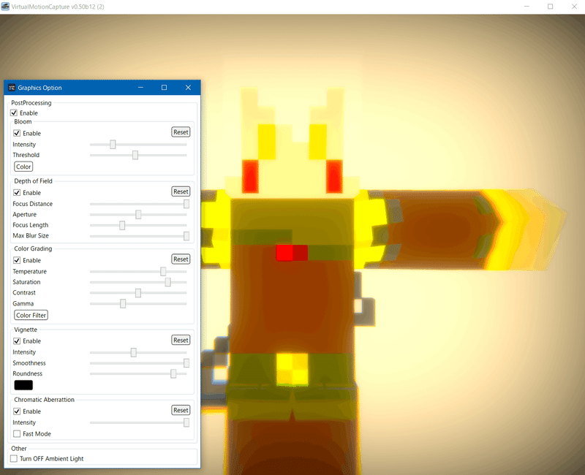Click the Gamma slider handle
Screen dimensions: 585x475
pos(123,303)
